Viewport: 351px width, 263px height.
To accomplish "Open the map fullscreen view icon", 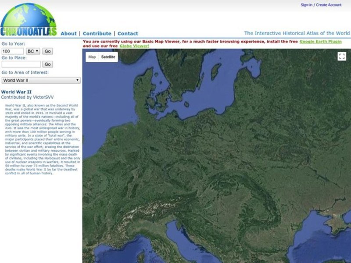I will pyautogui.click(x=342, y=56).
